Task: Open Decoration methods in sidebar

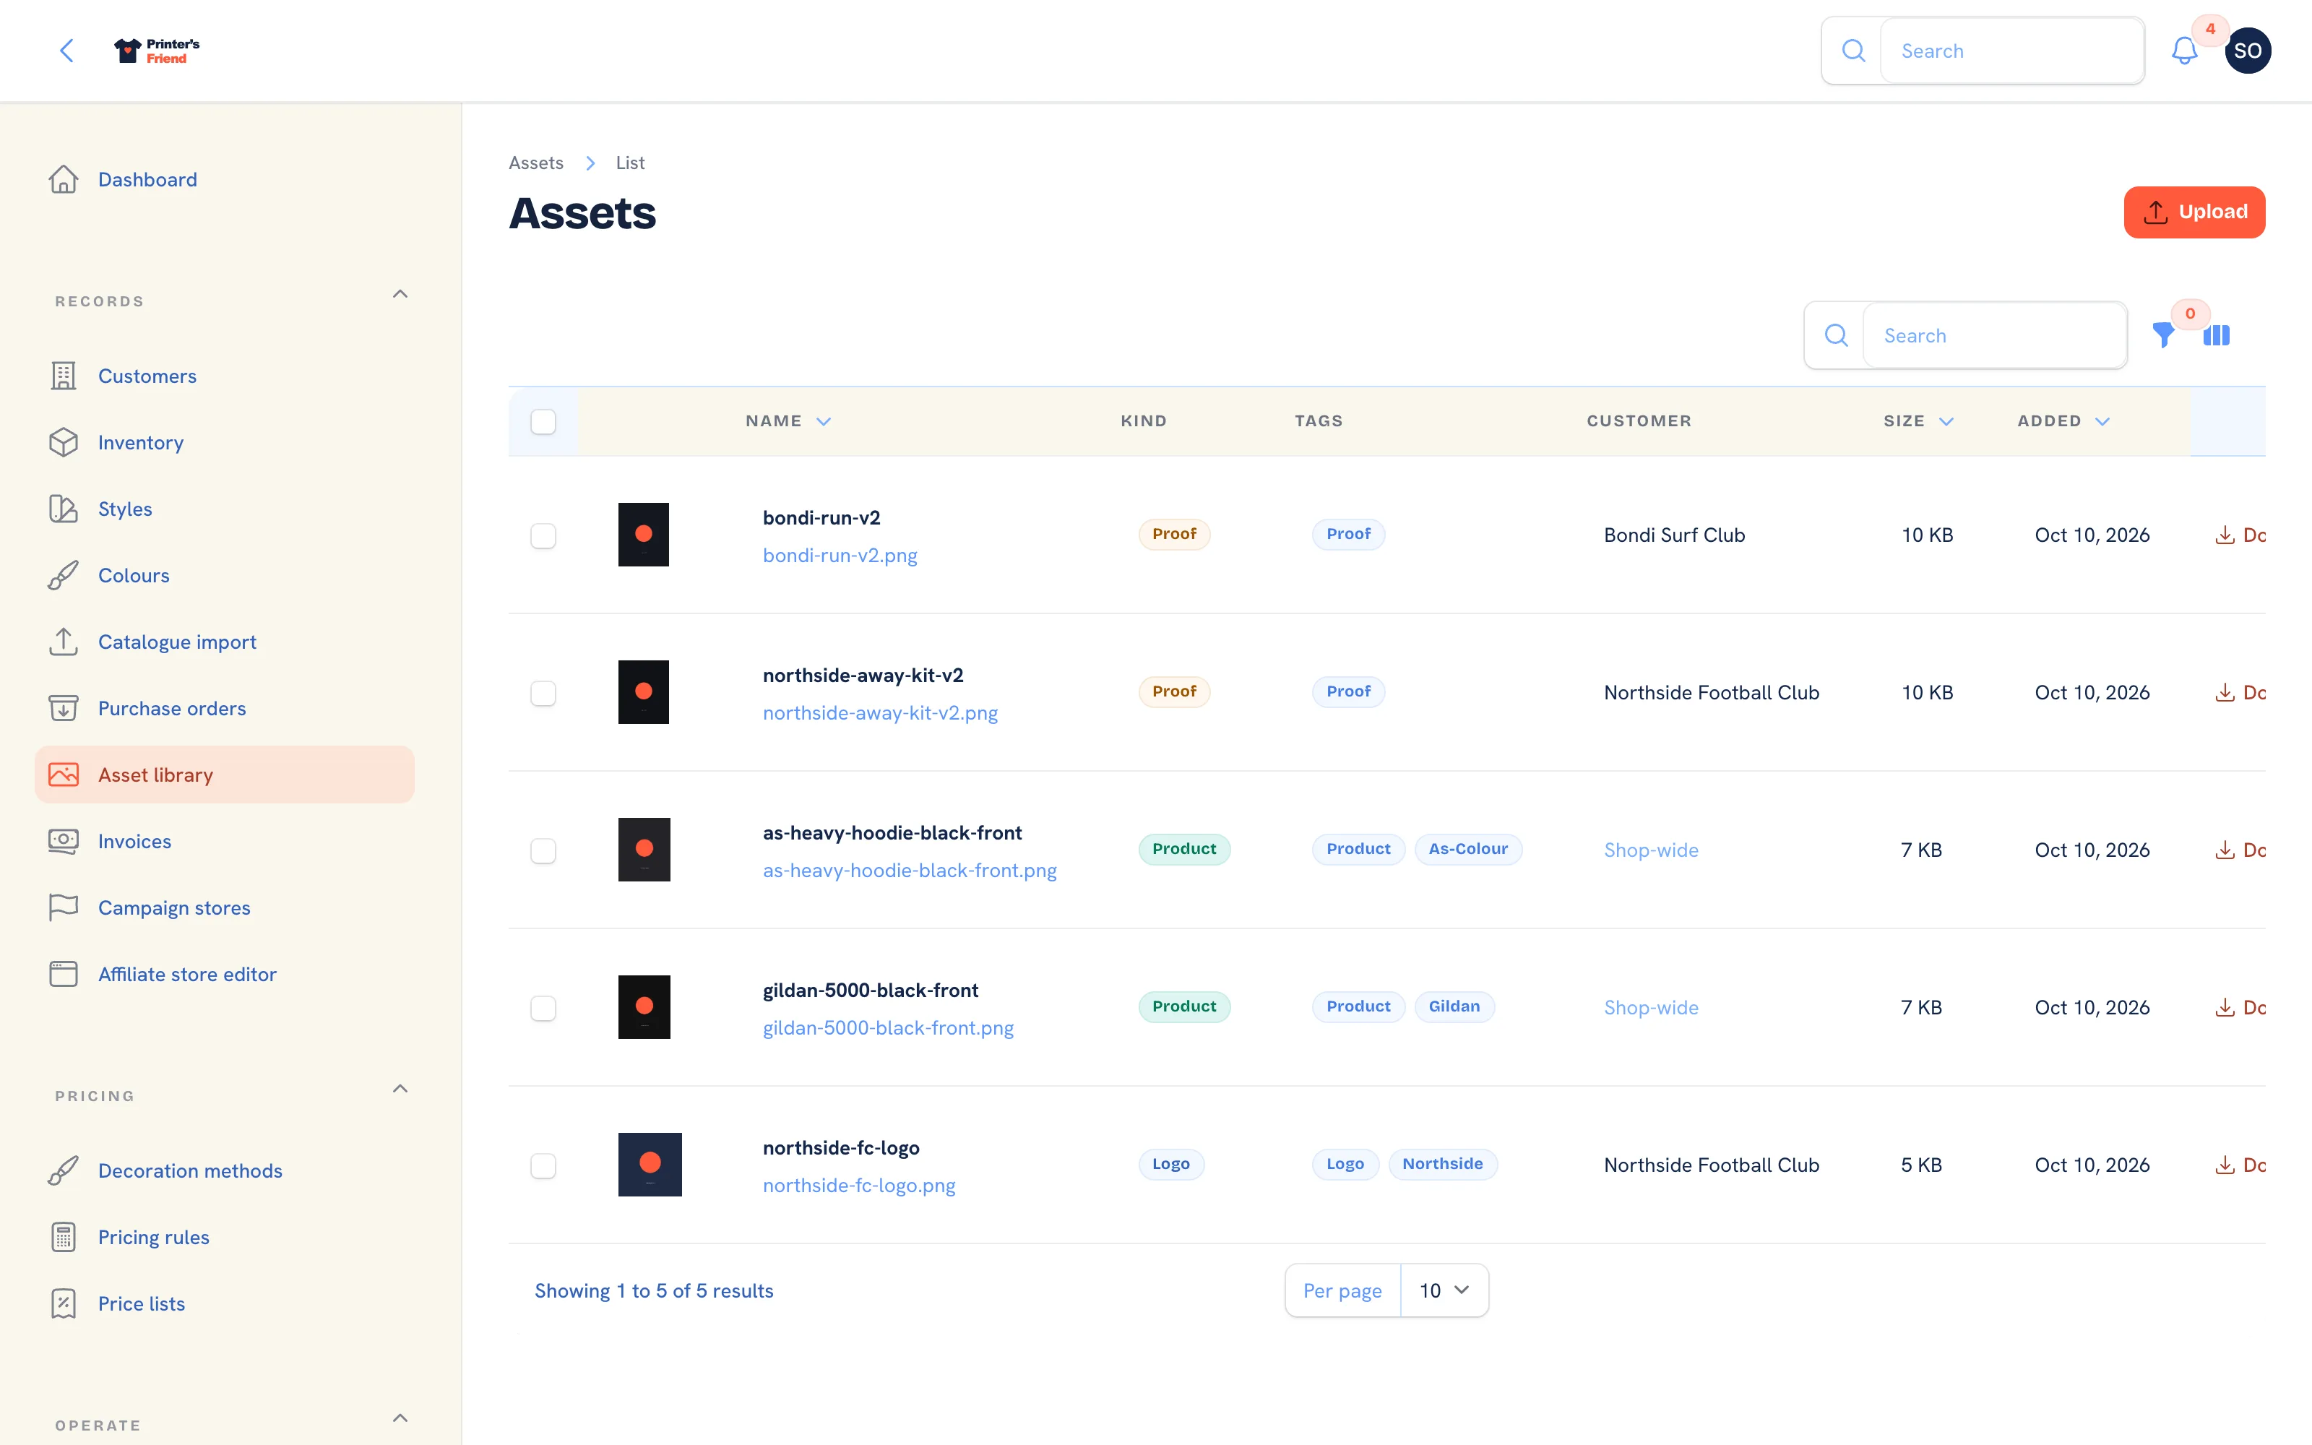Action: click(225, 1170)
